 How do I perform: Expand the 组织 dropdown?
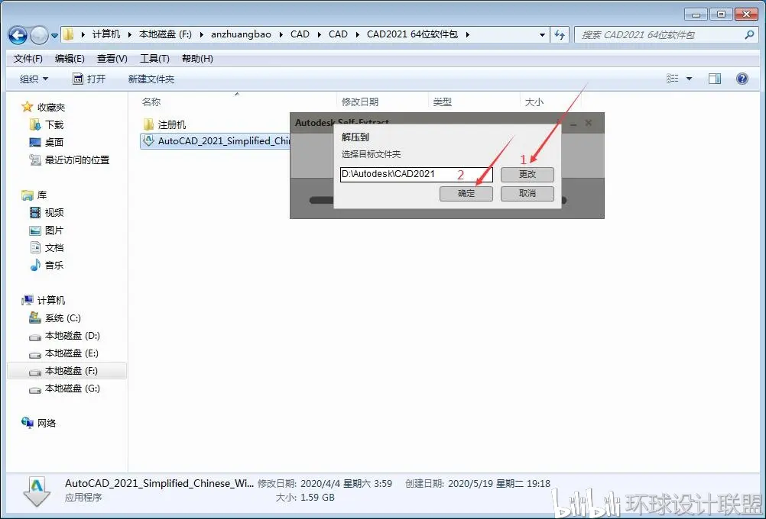[x=34, y=79]
